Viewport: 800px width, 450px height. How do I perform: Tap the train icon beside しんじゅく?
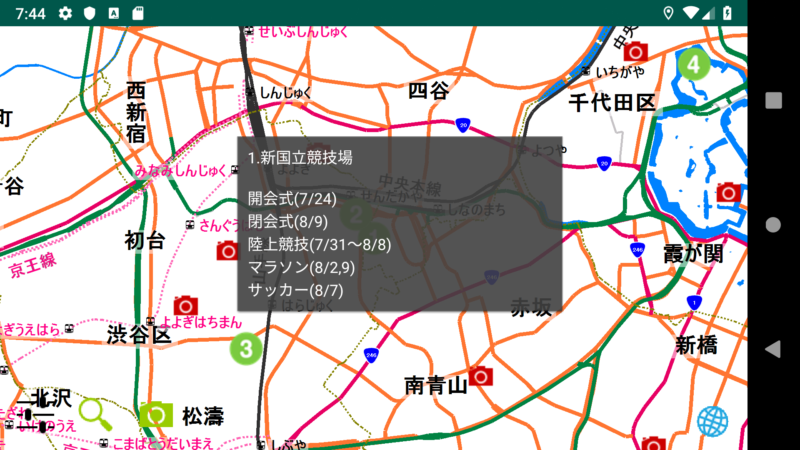point(250,92)
